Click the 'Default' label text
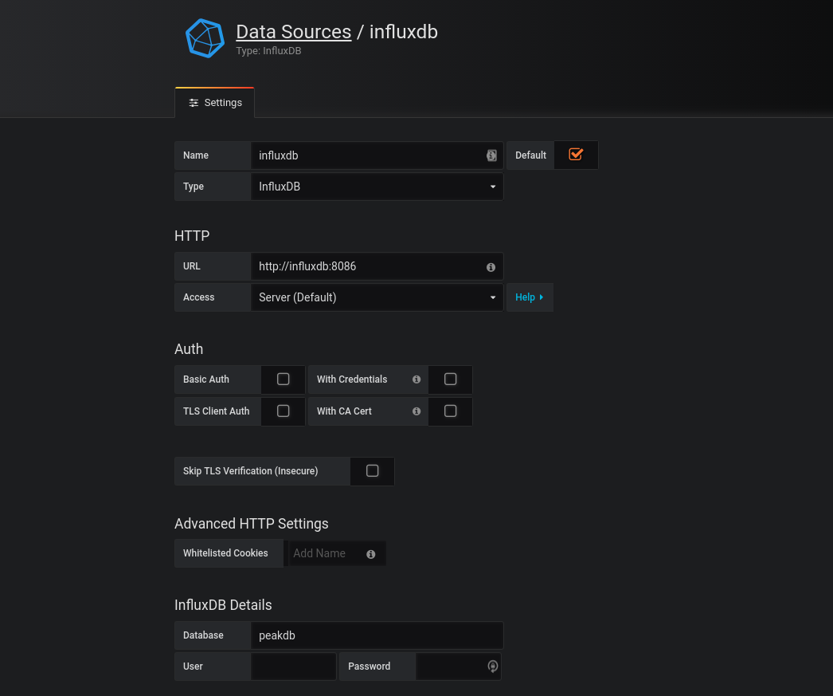Image resolution: width=833 pixels, height=696 pixels. (530, 155)
